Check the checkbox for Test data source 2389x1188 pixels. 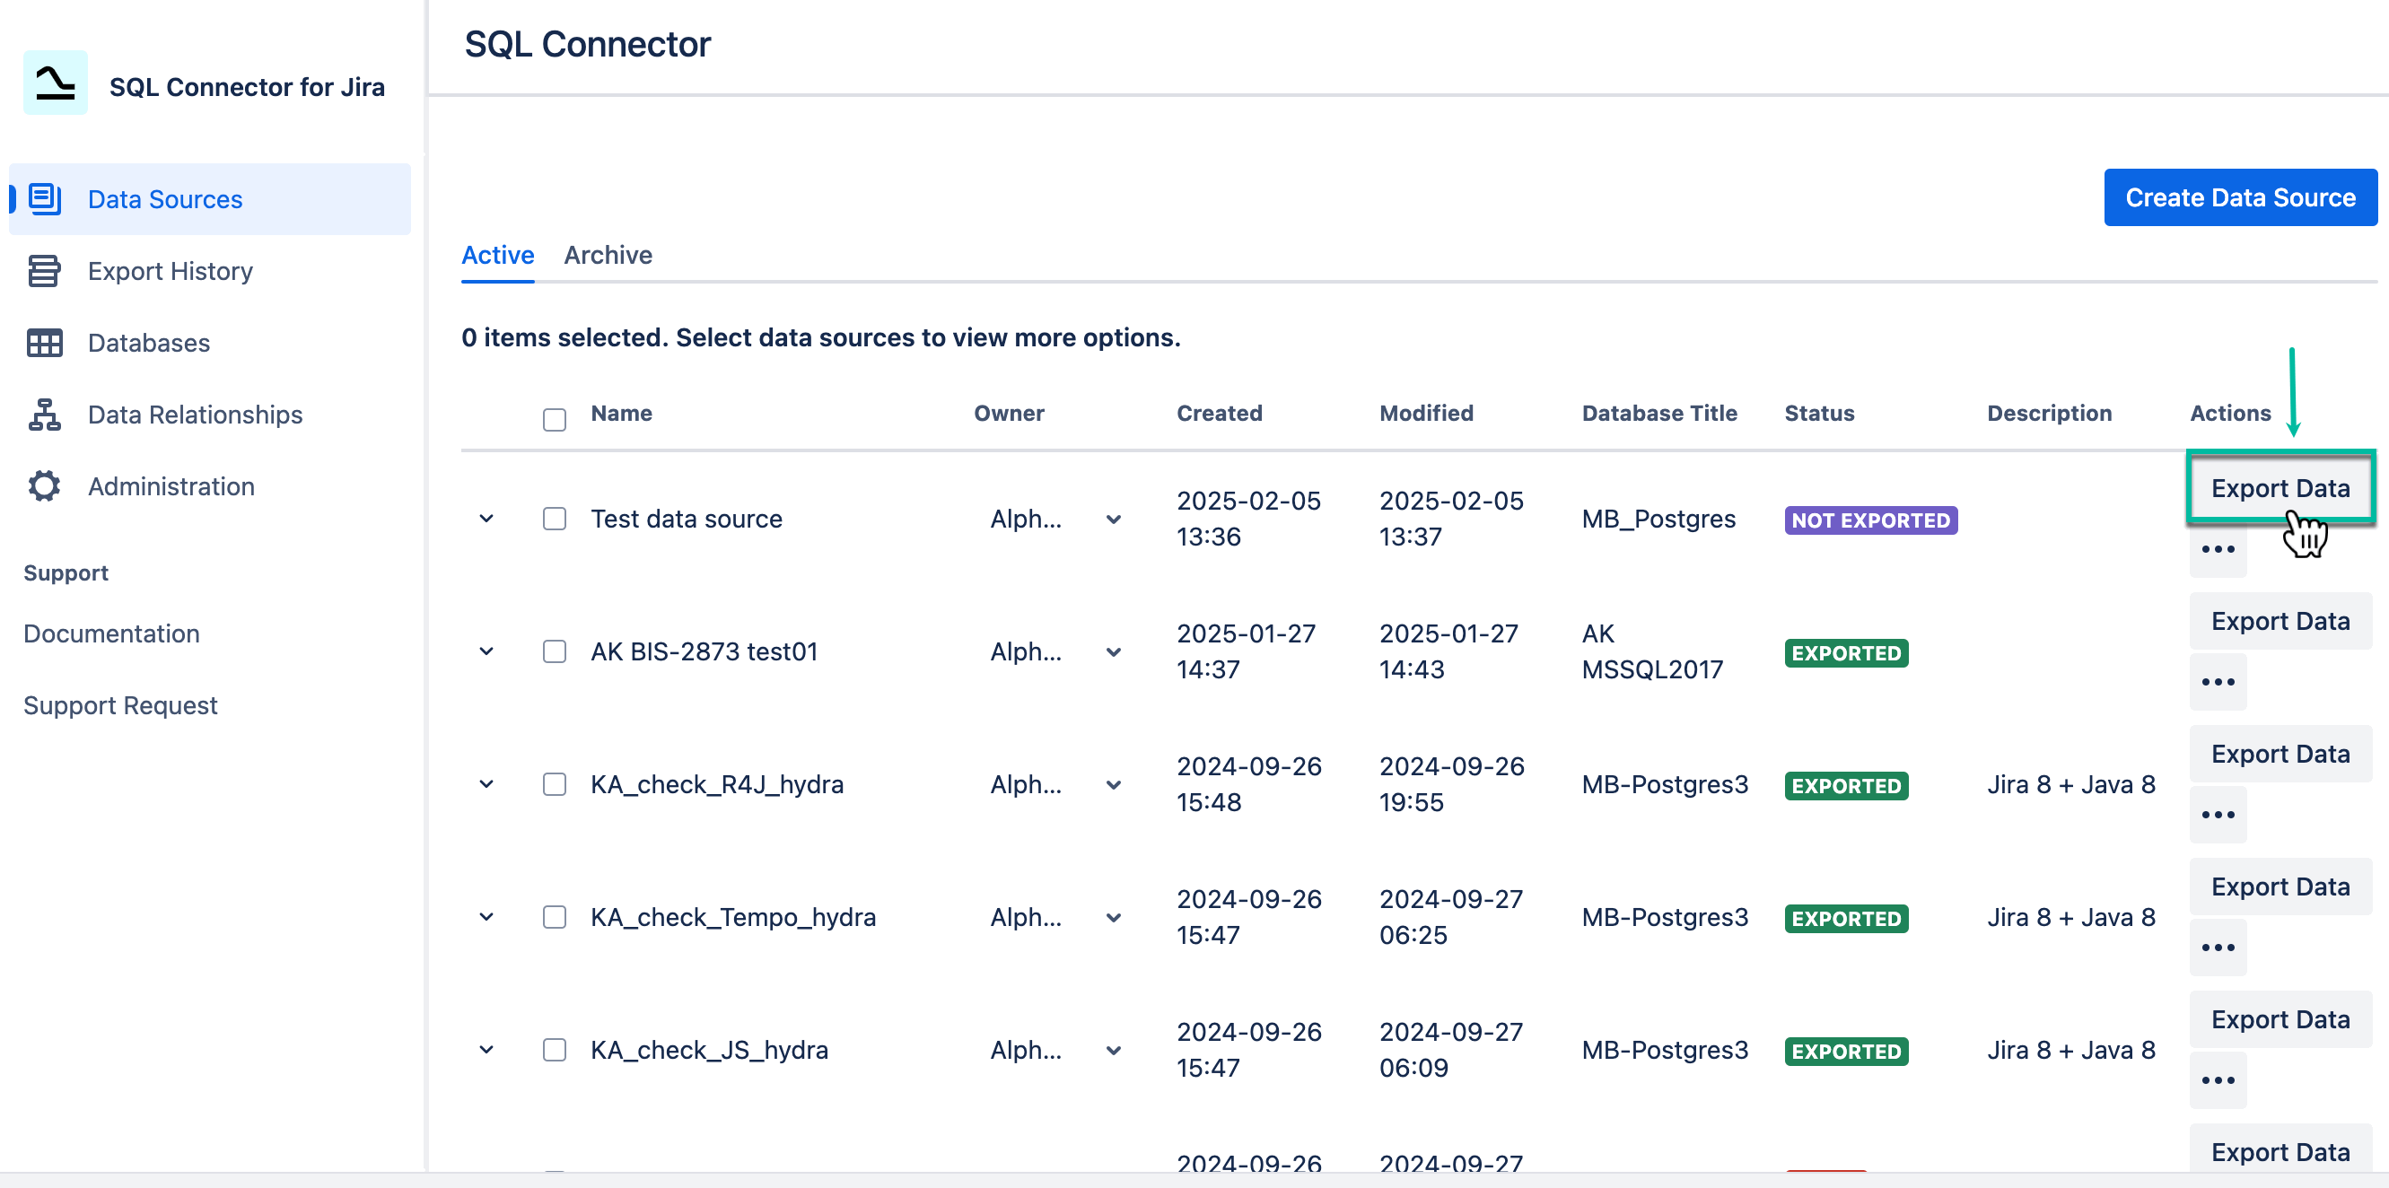tap(555, 519)
